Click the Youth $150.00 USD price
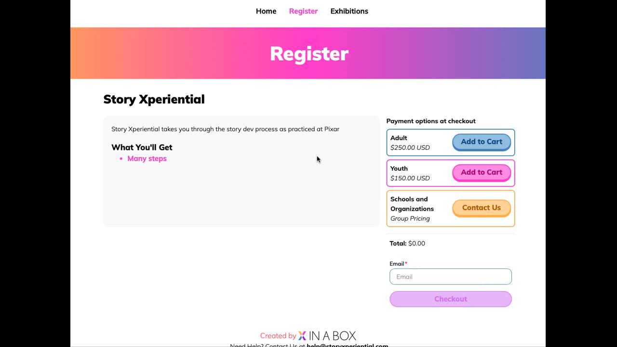 (x=410, y=178)
